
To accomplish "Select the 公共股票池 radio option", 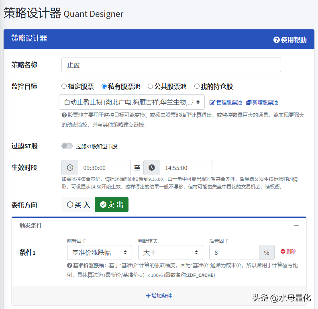I will [x=167, y=86].
